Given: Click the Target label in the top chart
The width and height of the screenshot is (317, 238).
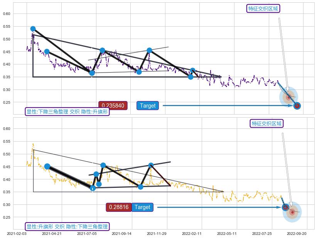Looking at the screenshot, I should pyautogui.click(x=147, y=106).
